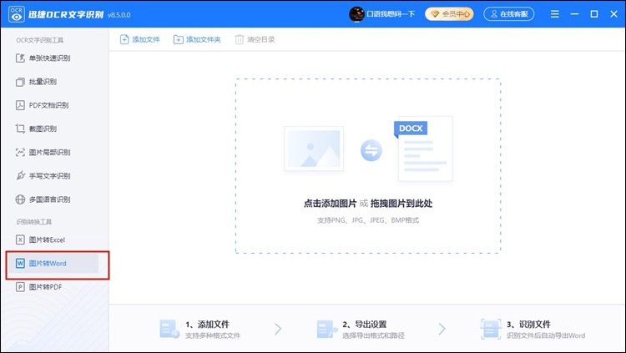626x353 pixels.
Task: Open the hamburger main menu
Action: click(554, 14)
